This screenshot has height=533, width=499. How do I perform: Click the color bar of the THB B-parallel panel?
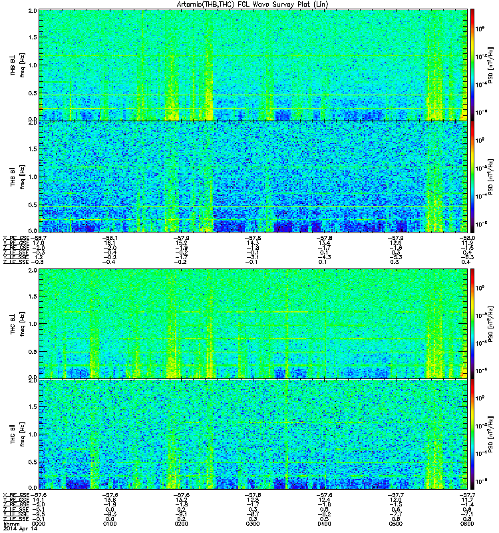pyautogui.click(x=472, y=177)
